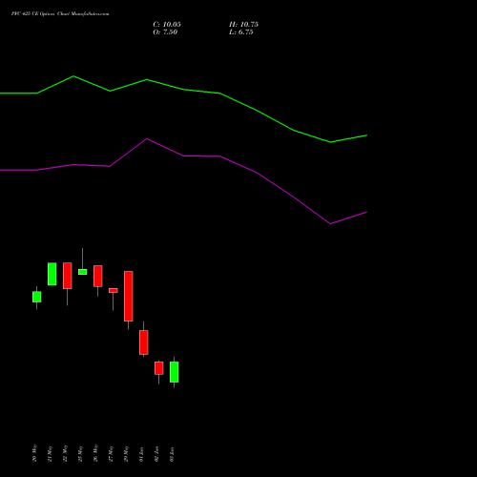Click the green candle for 21 May
477x477 pixels.
[x=52, y=274]
